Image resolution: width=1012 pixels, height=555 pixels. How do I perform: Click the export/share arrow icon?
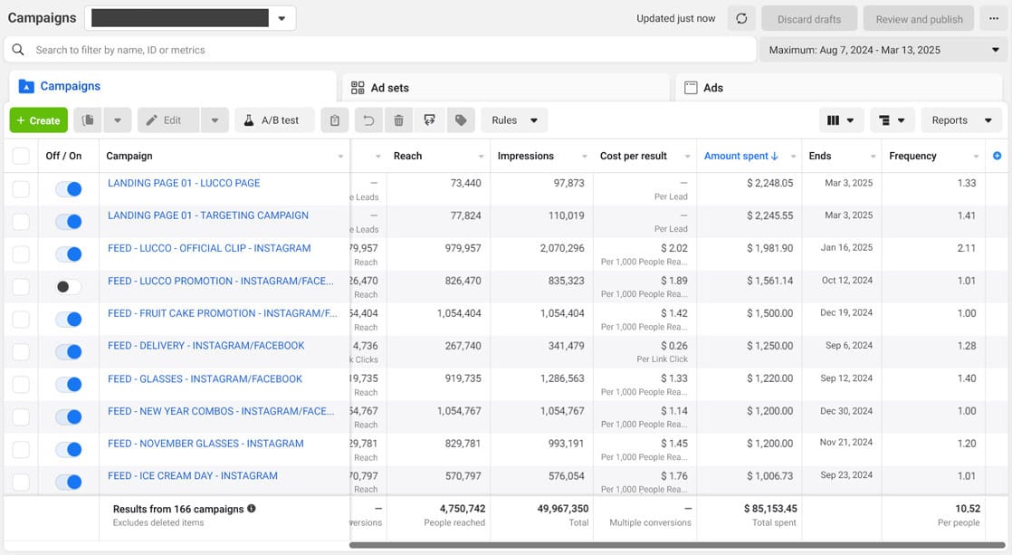(x=429, y=120)
